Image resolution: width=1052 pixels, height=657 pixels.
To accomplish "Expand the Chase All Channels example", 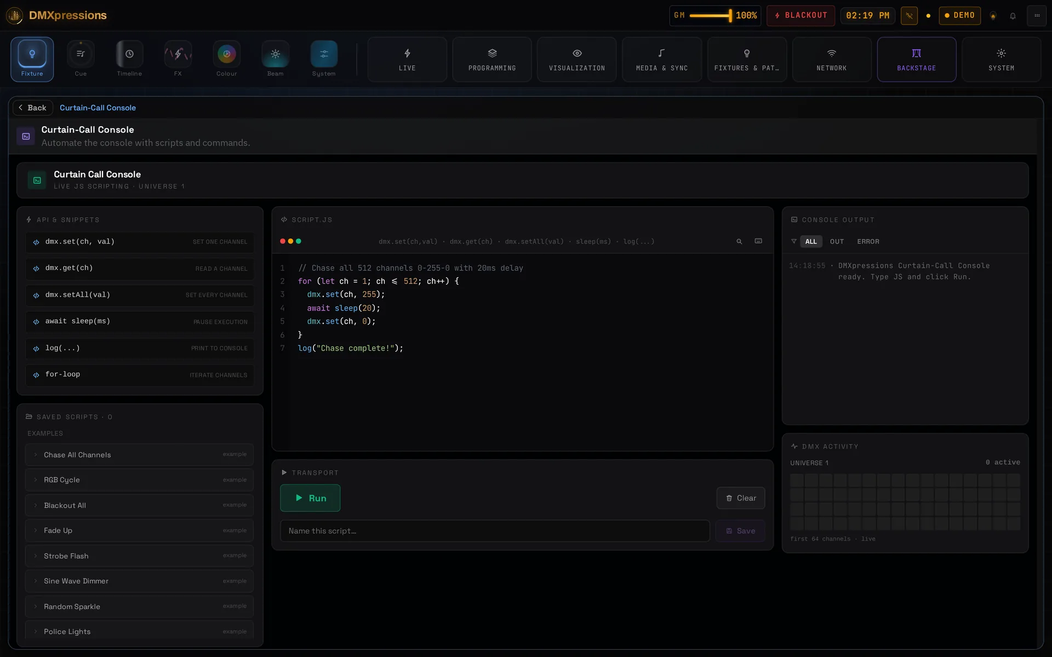I will [139, 455].
